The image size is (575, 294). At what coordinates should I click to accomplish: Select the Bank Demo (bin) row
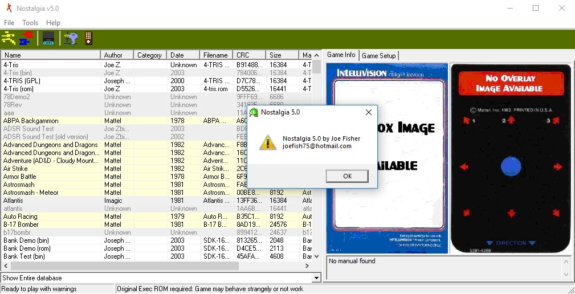[157, 240]
